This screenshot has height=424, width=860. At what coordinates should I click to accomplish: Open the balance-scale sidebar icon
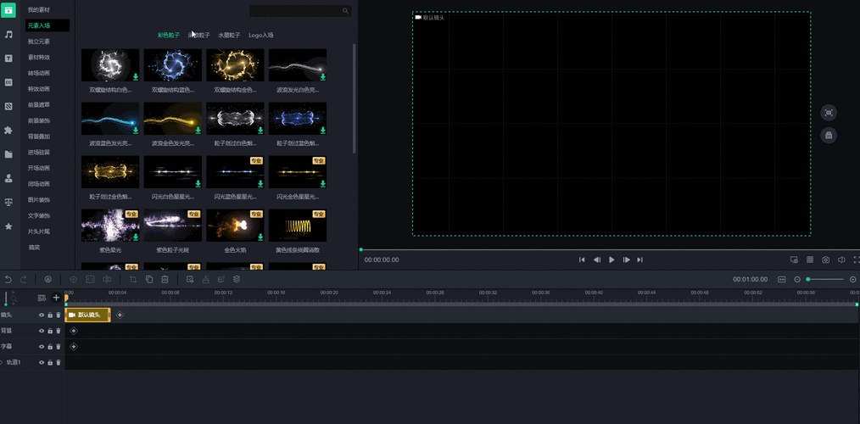(x=8, y=202)
